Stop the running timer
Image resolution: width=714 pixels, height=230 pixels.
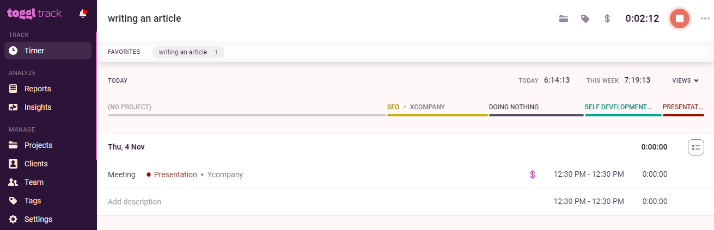(x=679, y=18)
